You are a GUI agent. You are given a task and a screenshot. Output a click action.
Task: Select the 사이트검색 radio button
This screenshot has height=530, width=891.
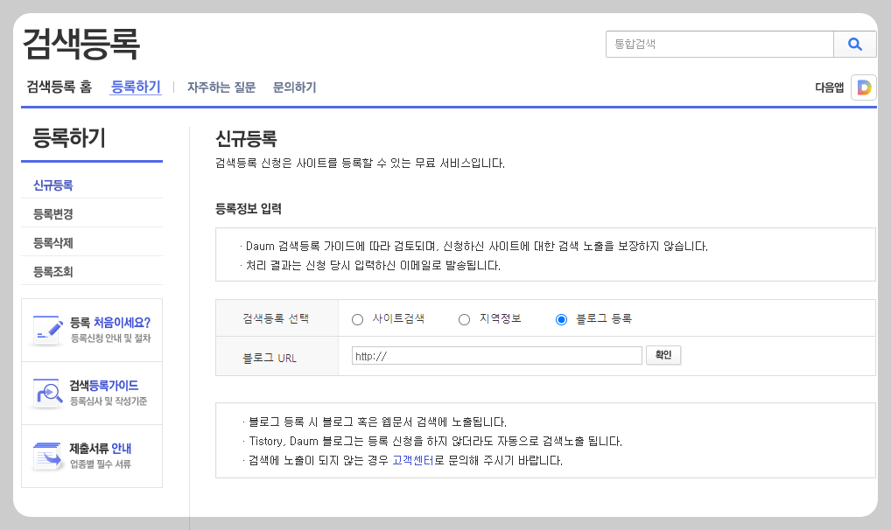(357, 320)
